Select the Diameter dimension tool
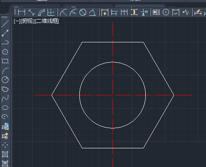 point(83,12)
